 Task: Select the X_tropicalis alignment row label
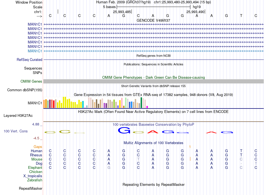(x=33, y=176)
